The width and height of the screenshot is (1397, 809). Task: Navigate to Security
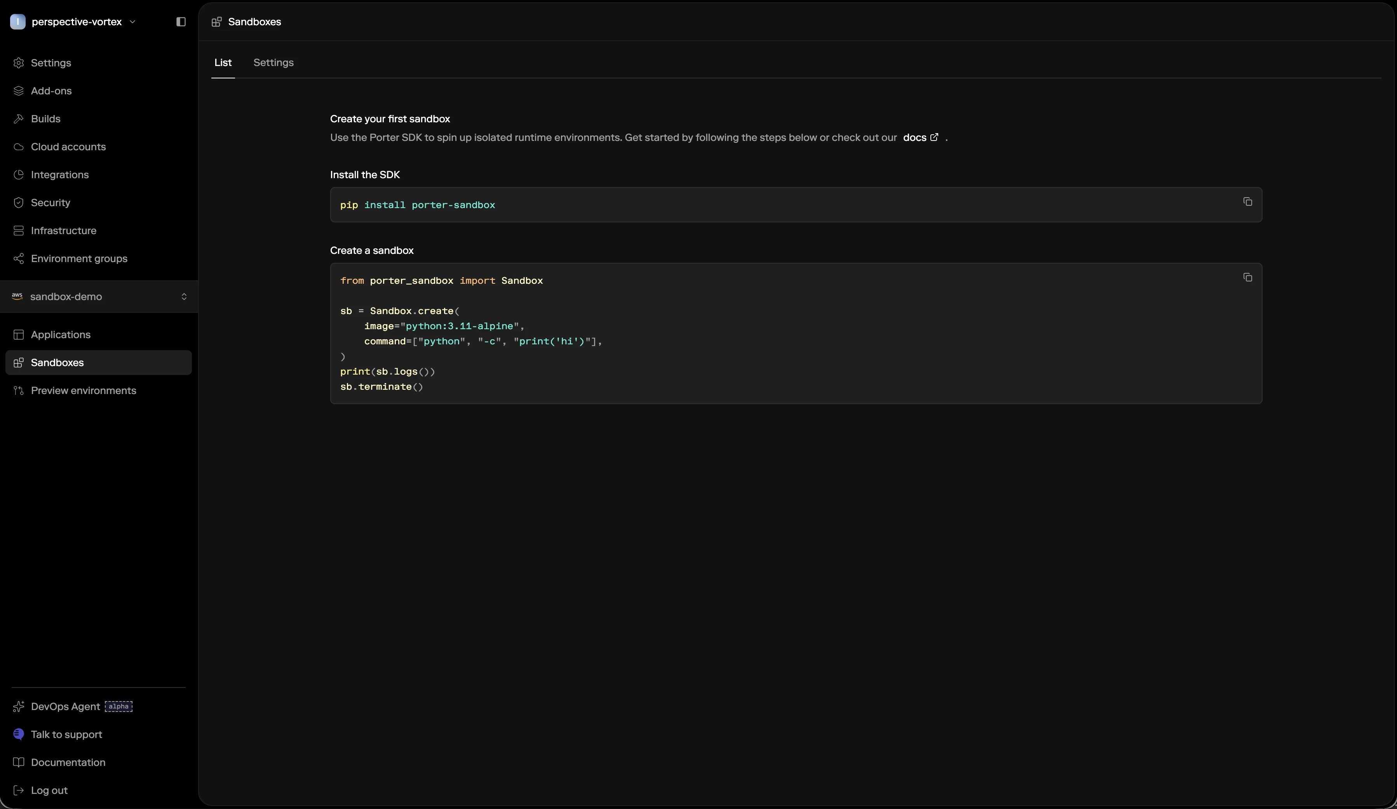click(99, 203)
